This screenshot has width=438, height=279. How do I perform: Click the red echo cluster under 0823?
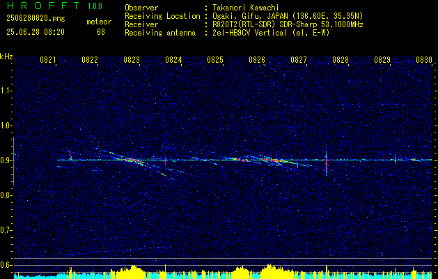pos(134,160)
